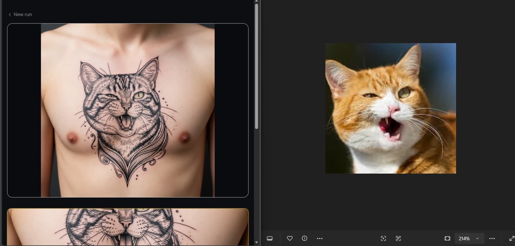Open the 214% zoom level dropdown
This screenshot has height=246, width=515.
tap(469, 238)
